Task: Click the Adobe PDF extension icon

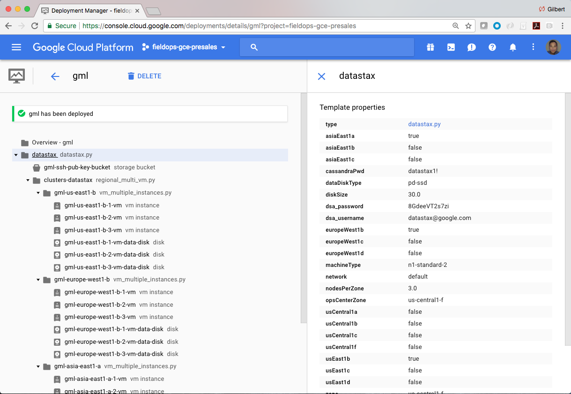Action: click(x=536, y=26)
